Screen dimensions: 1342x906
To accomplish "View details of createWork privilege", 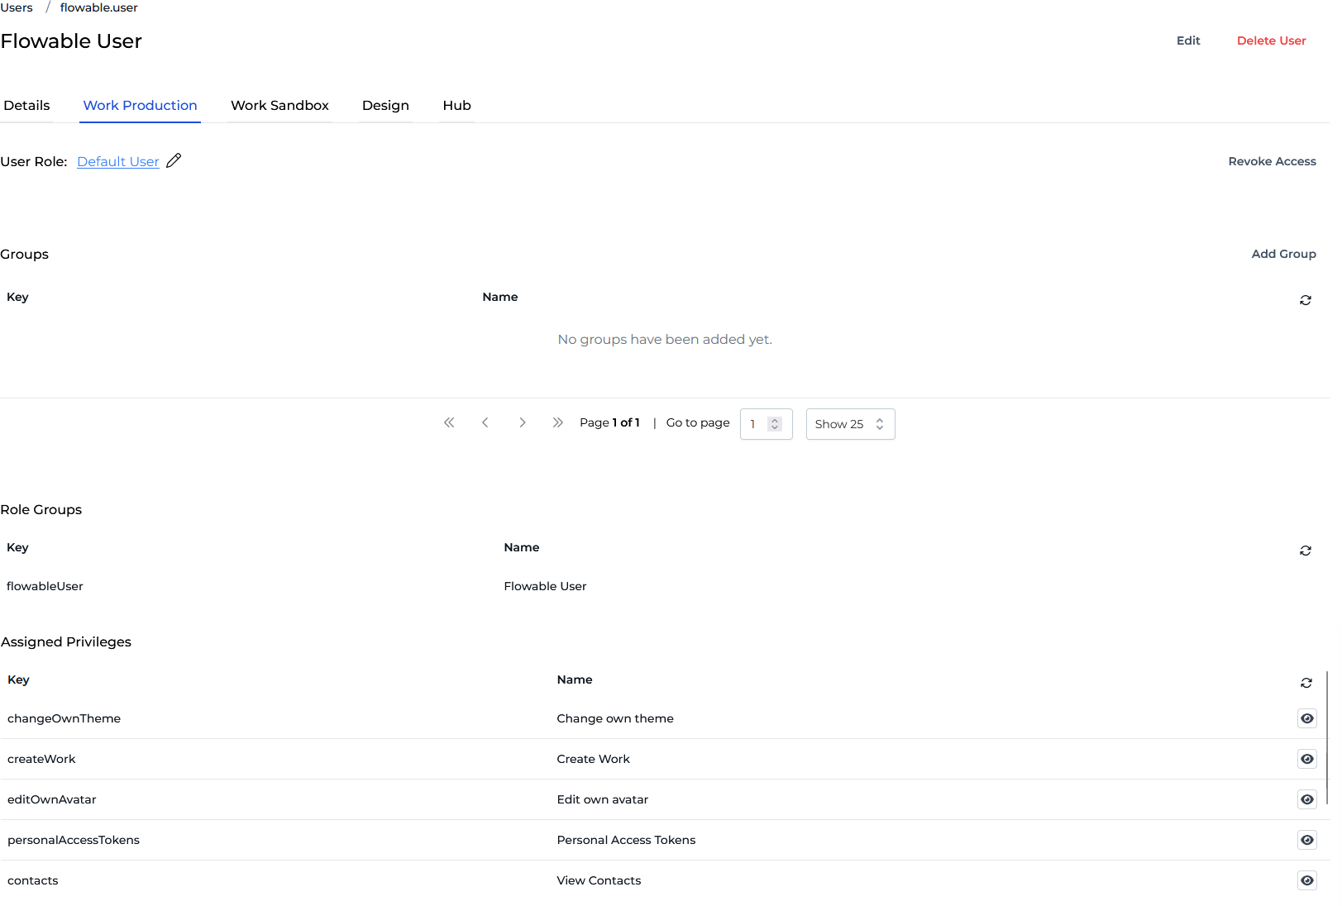I will (1306, 759).
